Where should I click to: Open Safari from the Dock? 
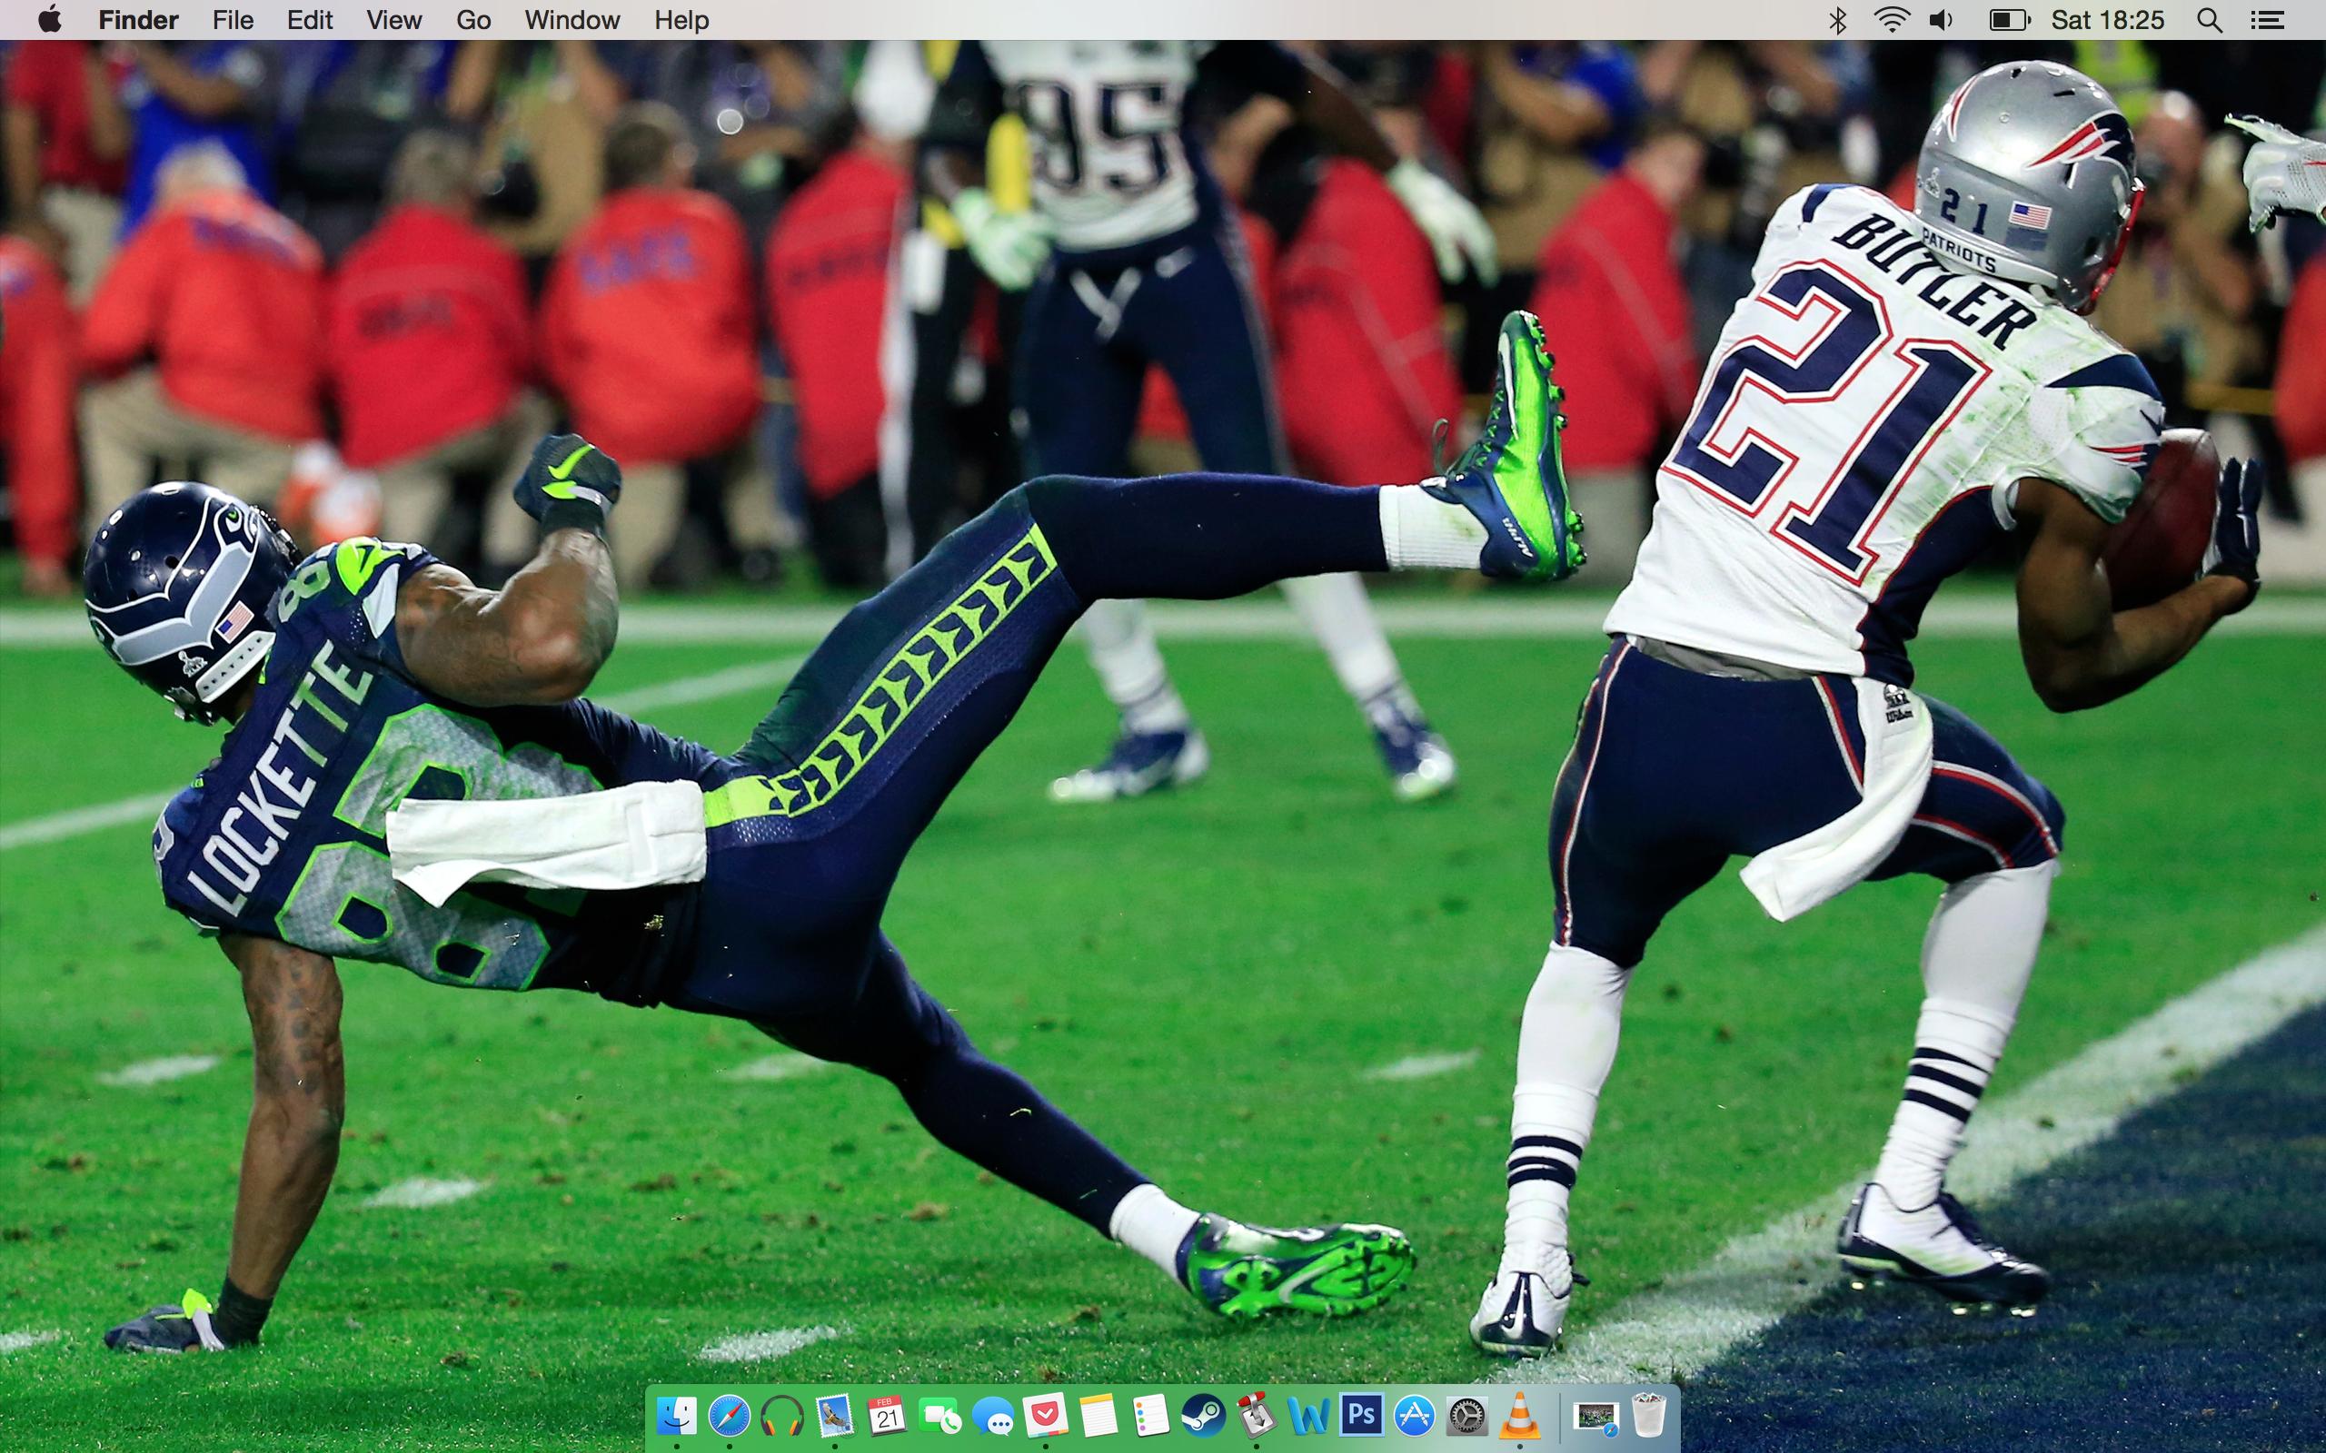pos(730,1416)
